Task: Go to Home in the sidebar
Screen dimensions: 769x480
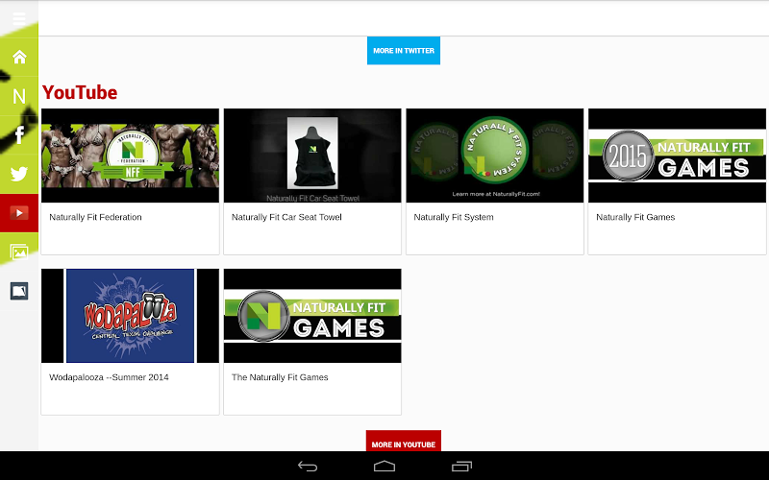Action: [19, 57]
